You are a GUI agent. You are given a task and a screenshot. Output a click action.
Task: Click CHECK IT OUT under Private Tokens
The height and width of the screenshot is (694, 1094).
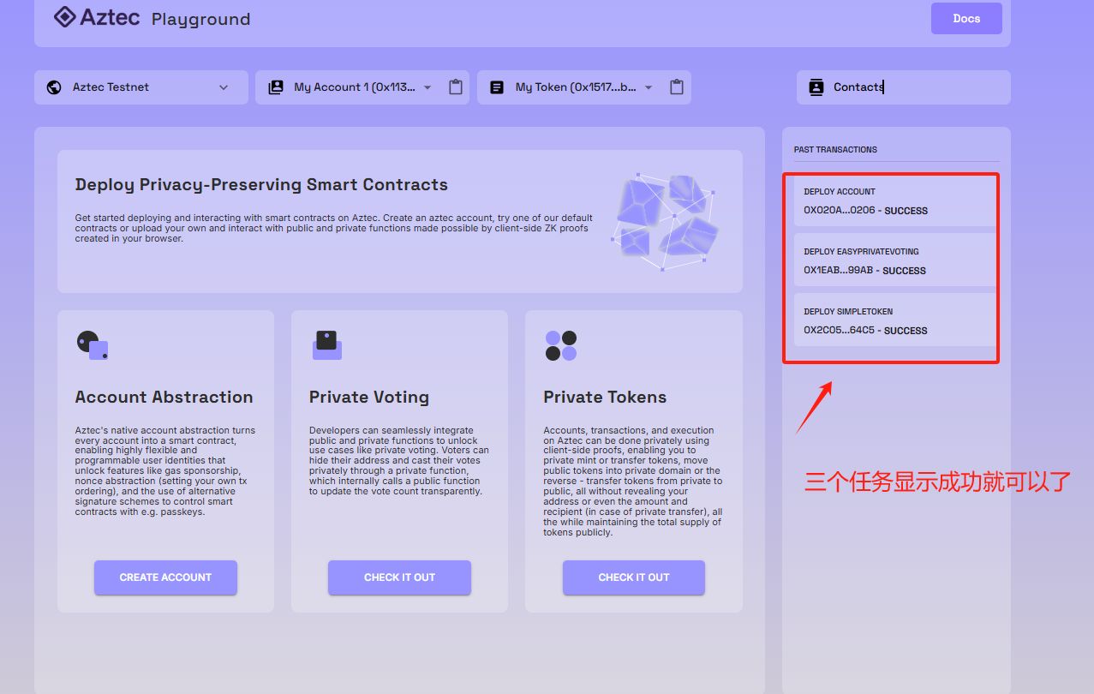(x=634, y=577)
